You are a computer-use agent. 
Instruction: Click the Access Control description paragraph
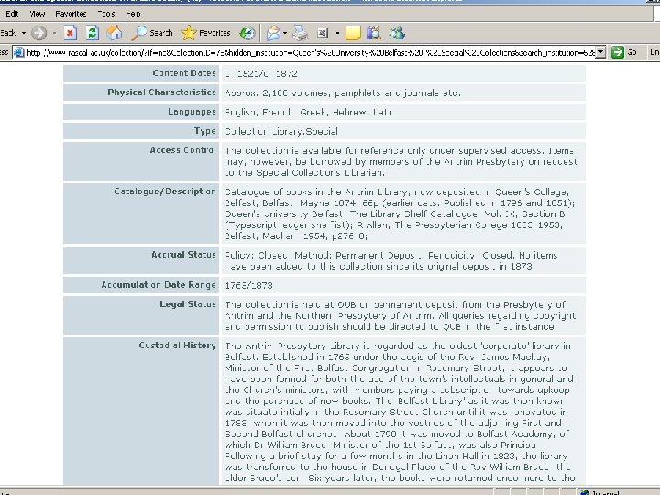pos(401,161)
